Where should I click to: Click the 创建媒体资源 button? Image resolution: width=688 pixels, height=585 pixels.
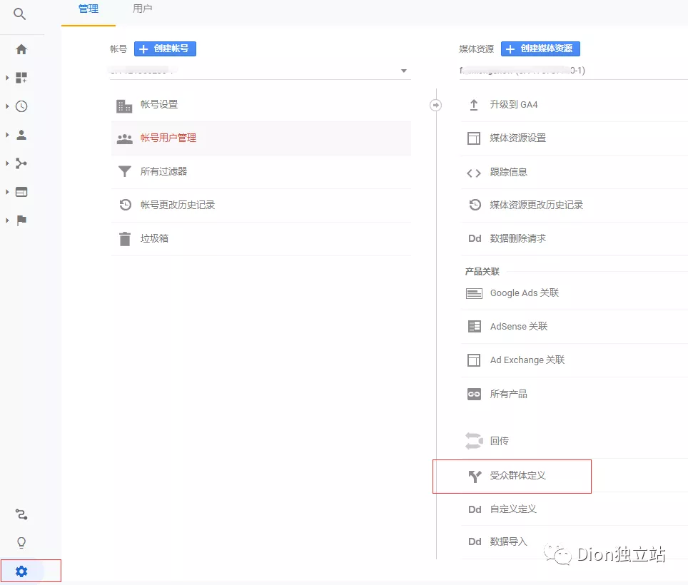click(x=540, y=49)
